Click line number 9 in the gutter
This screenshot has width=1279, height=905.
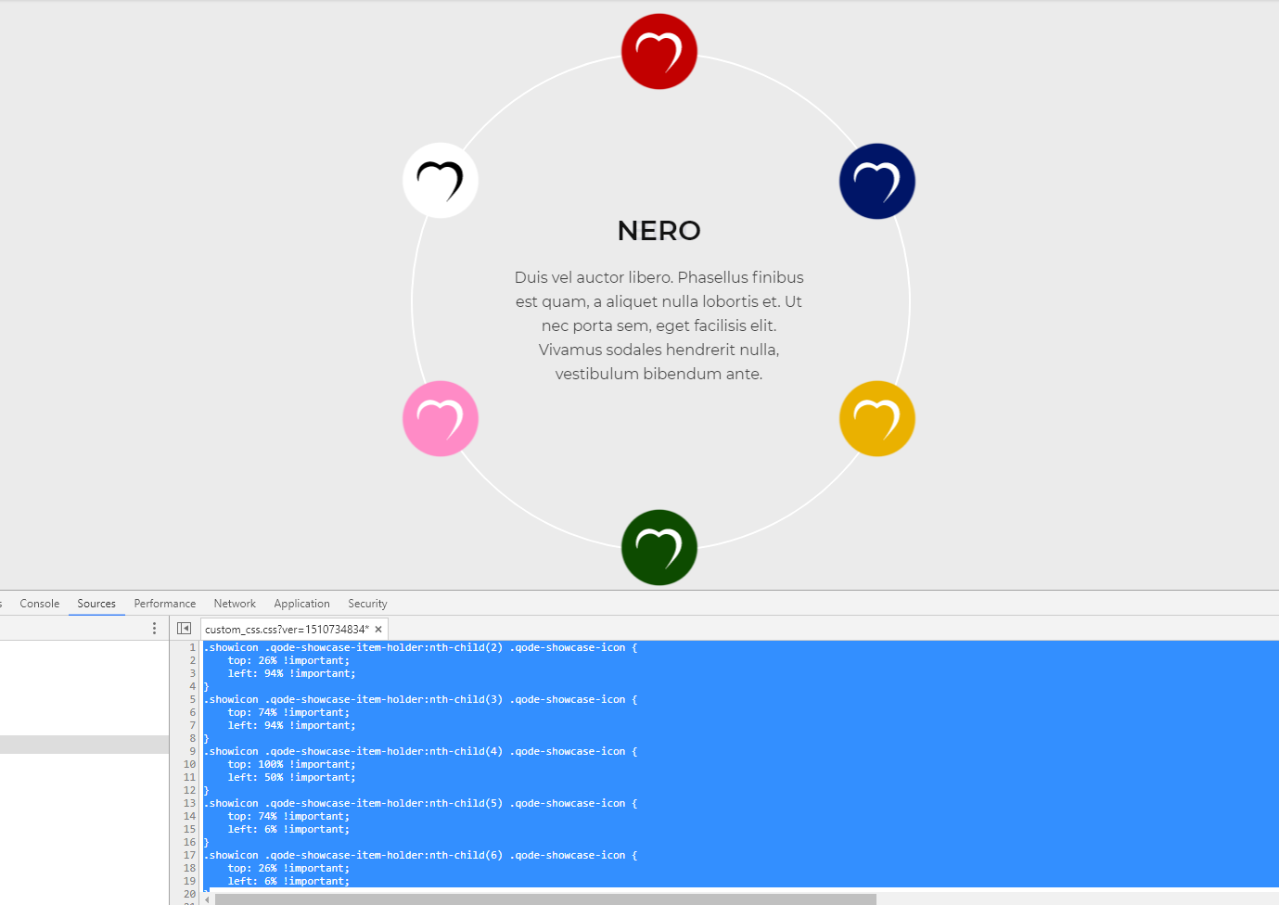click(192, 751)
